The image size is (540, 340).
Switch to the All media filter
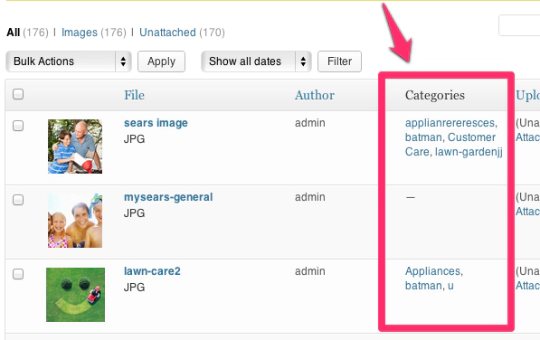(13, 33)
